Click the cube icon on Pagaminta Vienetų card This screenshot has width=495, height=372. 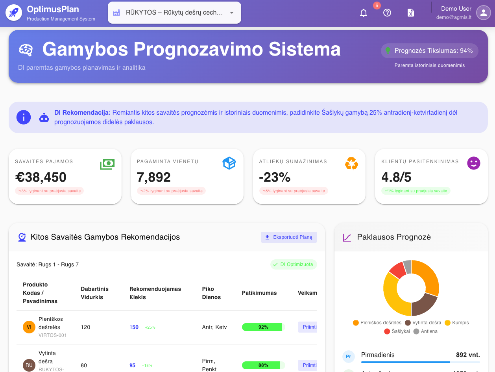click(229, 164)
